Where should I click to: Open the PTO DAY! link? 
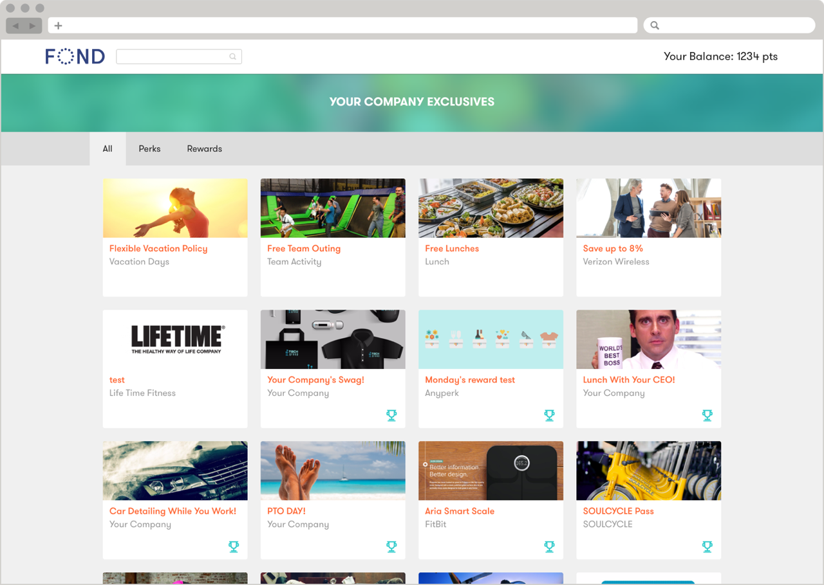pos(286,511)
